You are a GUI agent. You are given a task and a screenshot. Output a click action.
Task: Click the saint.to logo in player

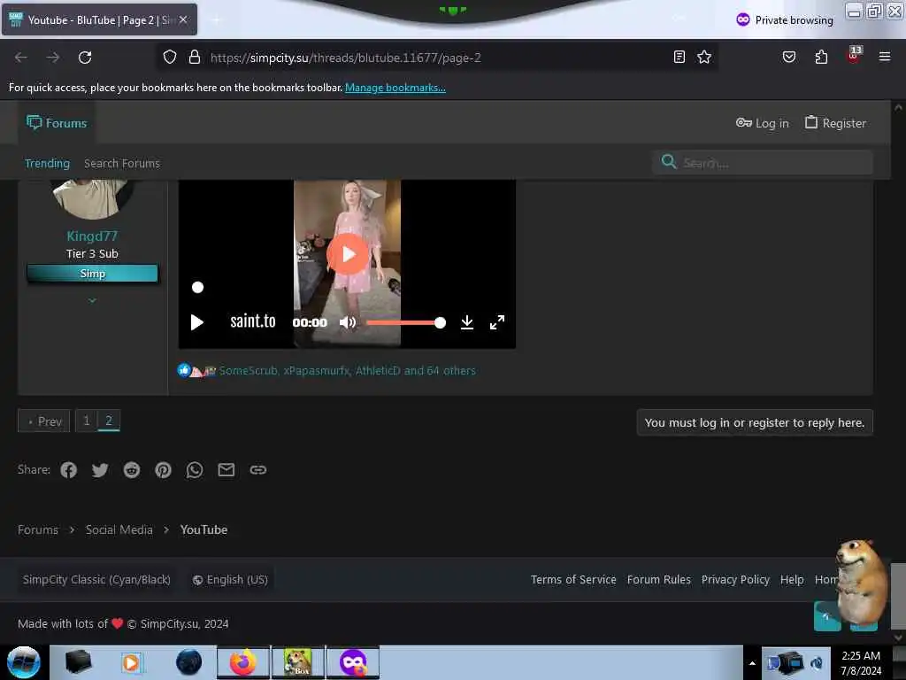click(x=253, y=321)
